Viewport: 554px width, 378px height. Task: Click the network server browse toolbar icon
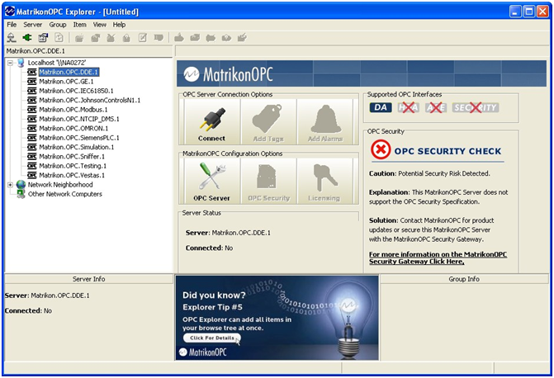pos(12,37)
